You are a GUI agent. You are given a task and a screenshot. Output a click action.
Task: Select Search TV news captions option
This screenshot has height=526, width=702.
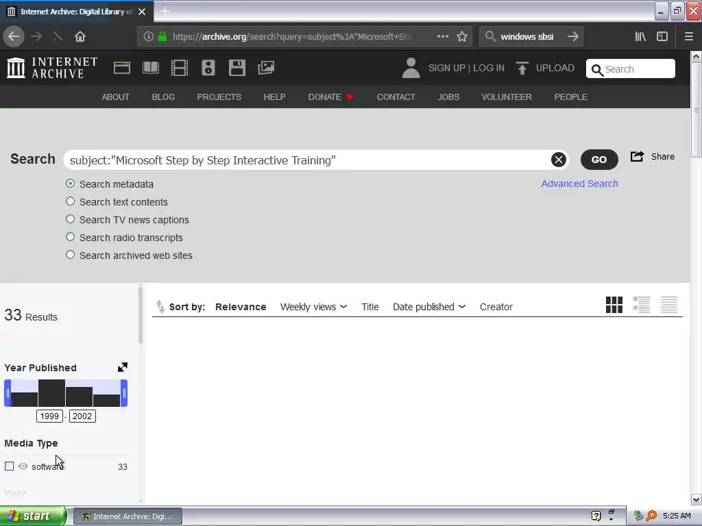(71, 219)
